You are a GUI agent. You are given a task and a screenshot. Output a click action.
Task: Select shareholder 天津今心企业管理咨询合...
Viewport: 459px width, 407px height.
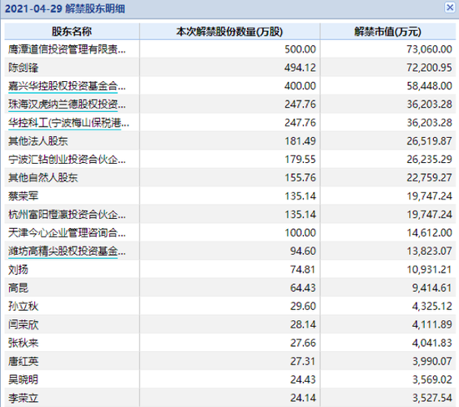67,233
